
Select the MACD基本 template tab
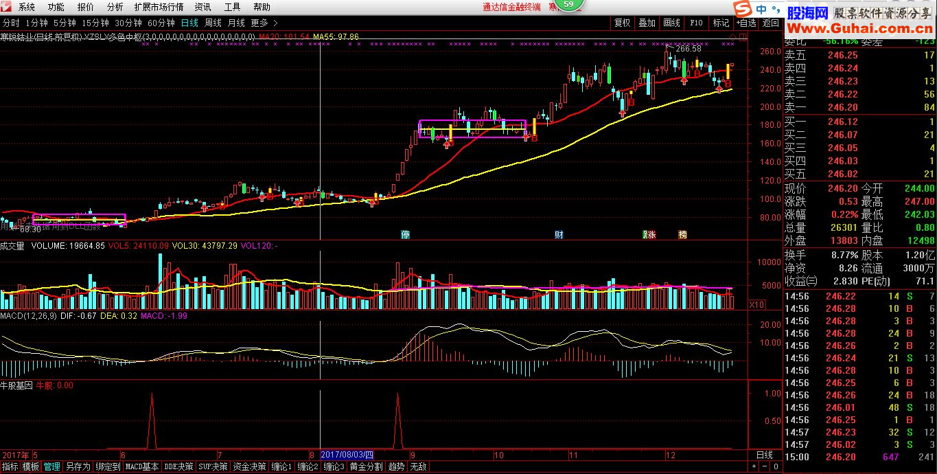click(x=142, y=466)
